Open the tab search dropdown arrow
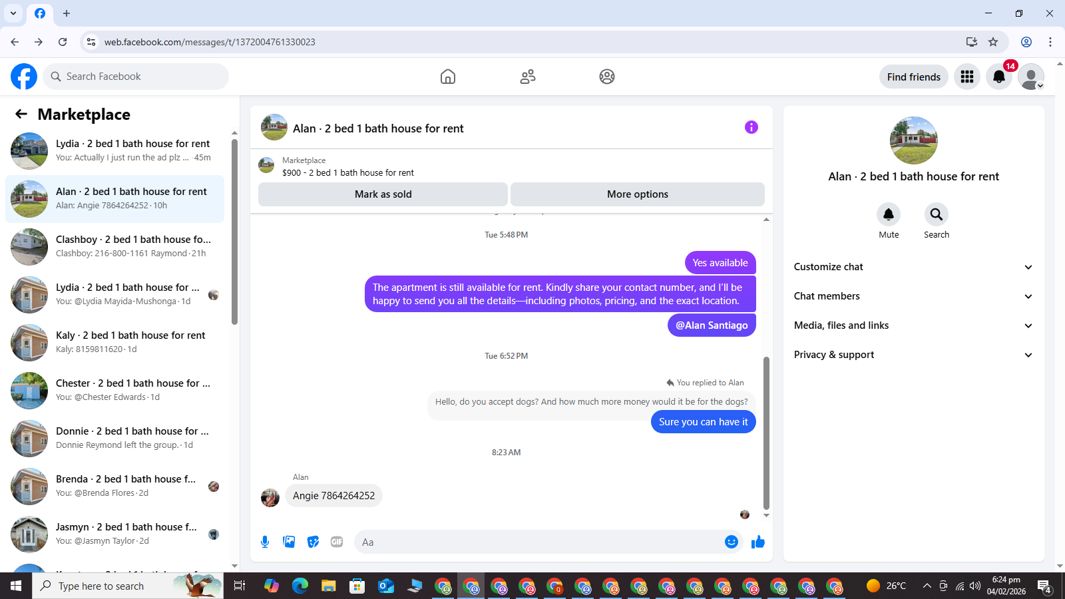Image resolution: width=1065 pixels, height=599 pixels. (x=13, y=13)
